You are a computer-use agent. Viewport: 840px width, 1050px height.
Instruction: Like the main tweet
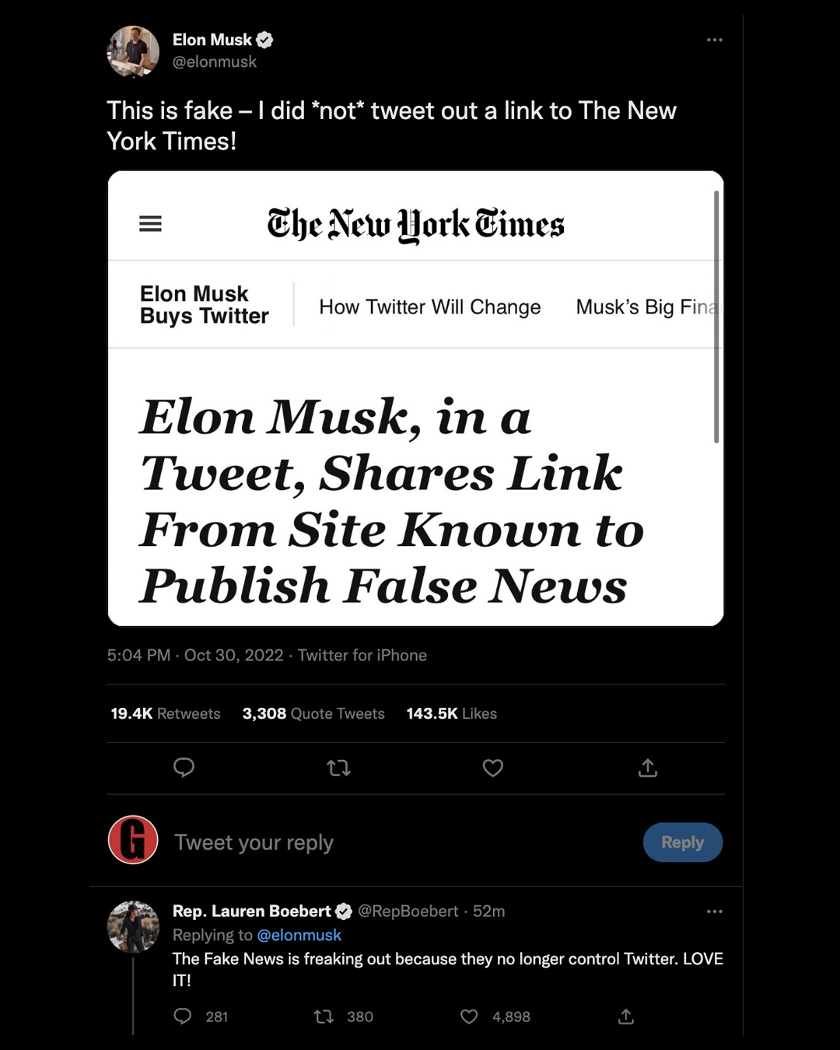[x=493, y=768]
